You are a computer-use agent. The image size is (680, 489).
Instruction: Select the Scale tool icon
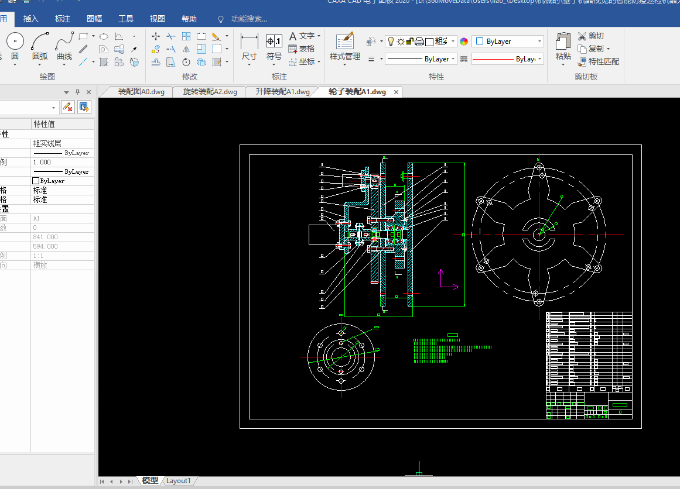point(201,49)
